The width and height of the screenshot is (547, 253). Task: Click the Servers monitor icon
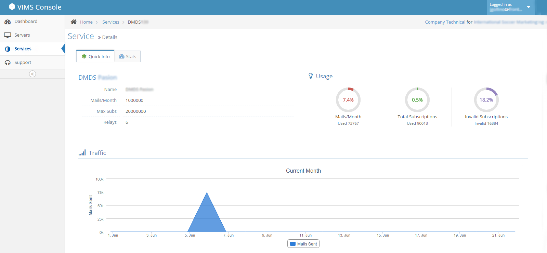8,35
